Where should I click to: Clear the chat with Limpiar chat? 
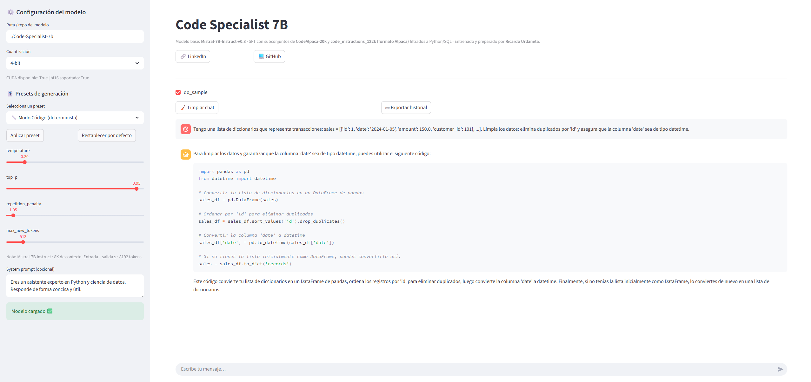[x=197, y=108]
